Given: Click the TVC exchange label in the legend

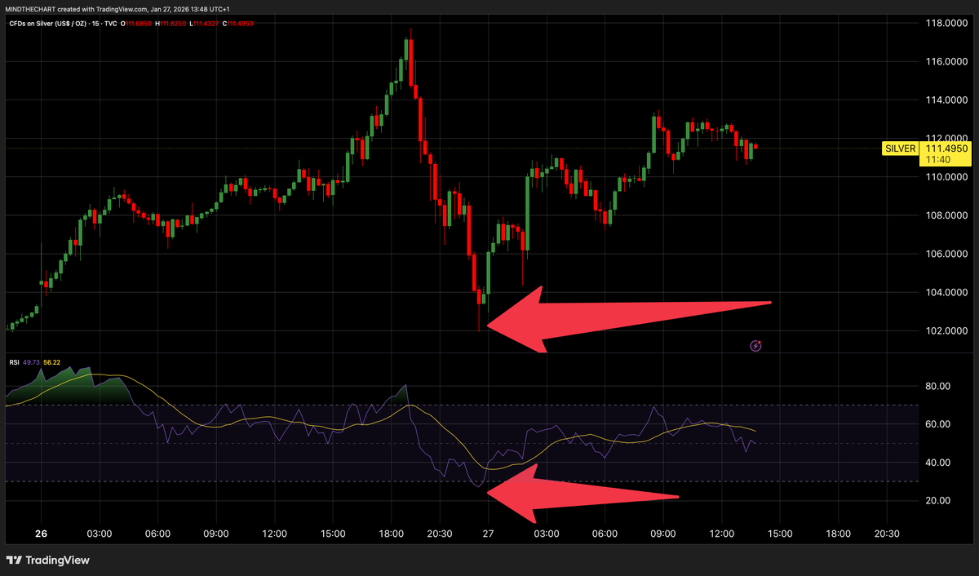Looking at the screenshot, I should tap(109, 24).
